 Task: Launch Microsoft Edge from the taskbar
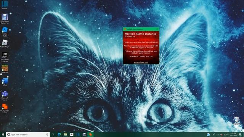coord(59,134)
